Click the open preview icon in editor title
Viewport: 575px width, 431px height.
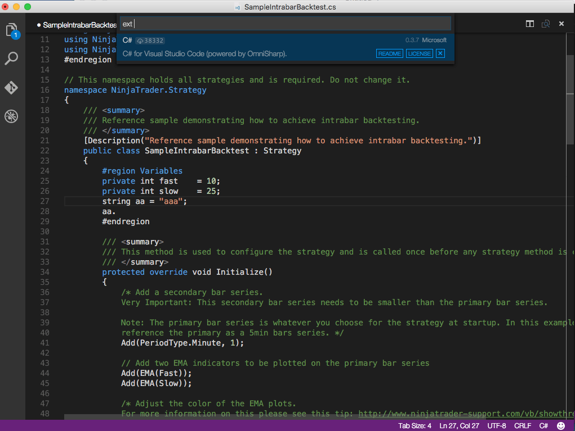545,24
